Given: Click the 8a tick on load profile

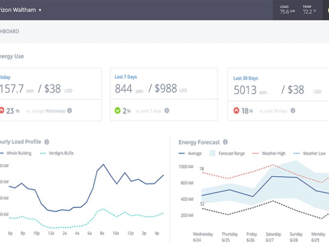Looking at the screenshot, I should 102,233.
